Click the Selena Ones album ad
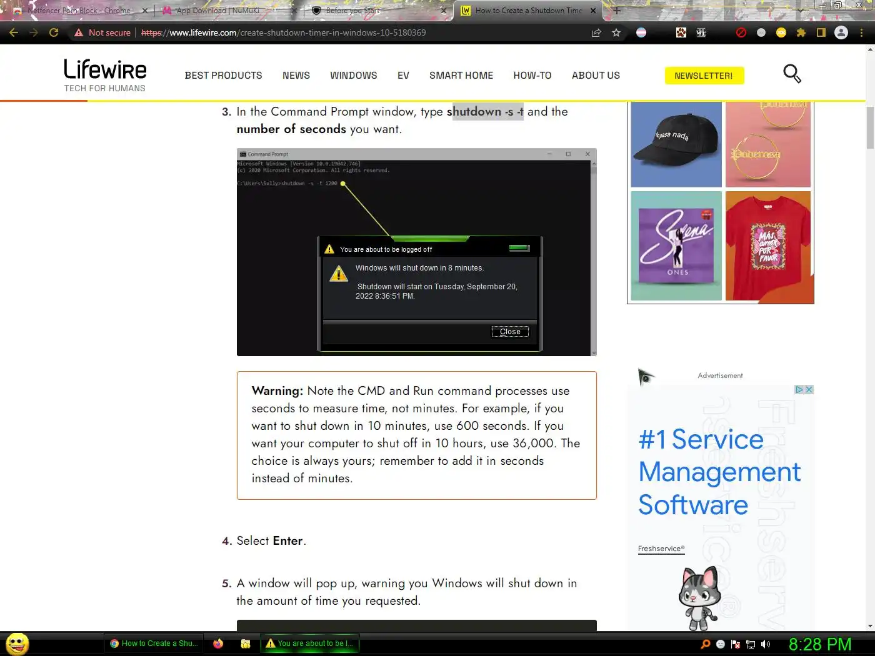 676,246
